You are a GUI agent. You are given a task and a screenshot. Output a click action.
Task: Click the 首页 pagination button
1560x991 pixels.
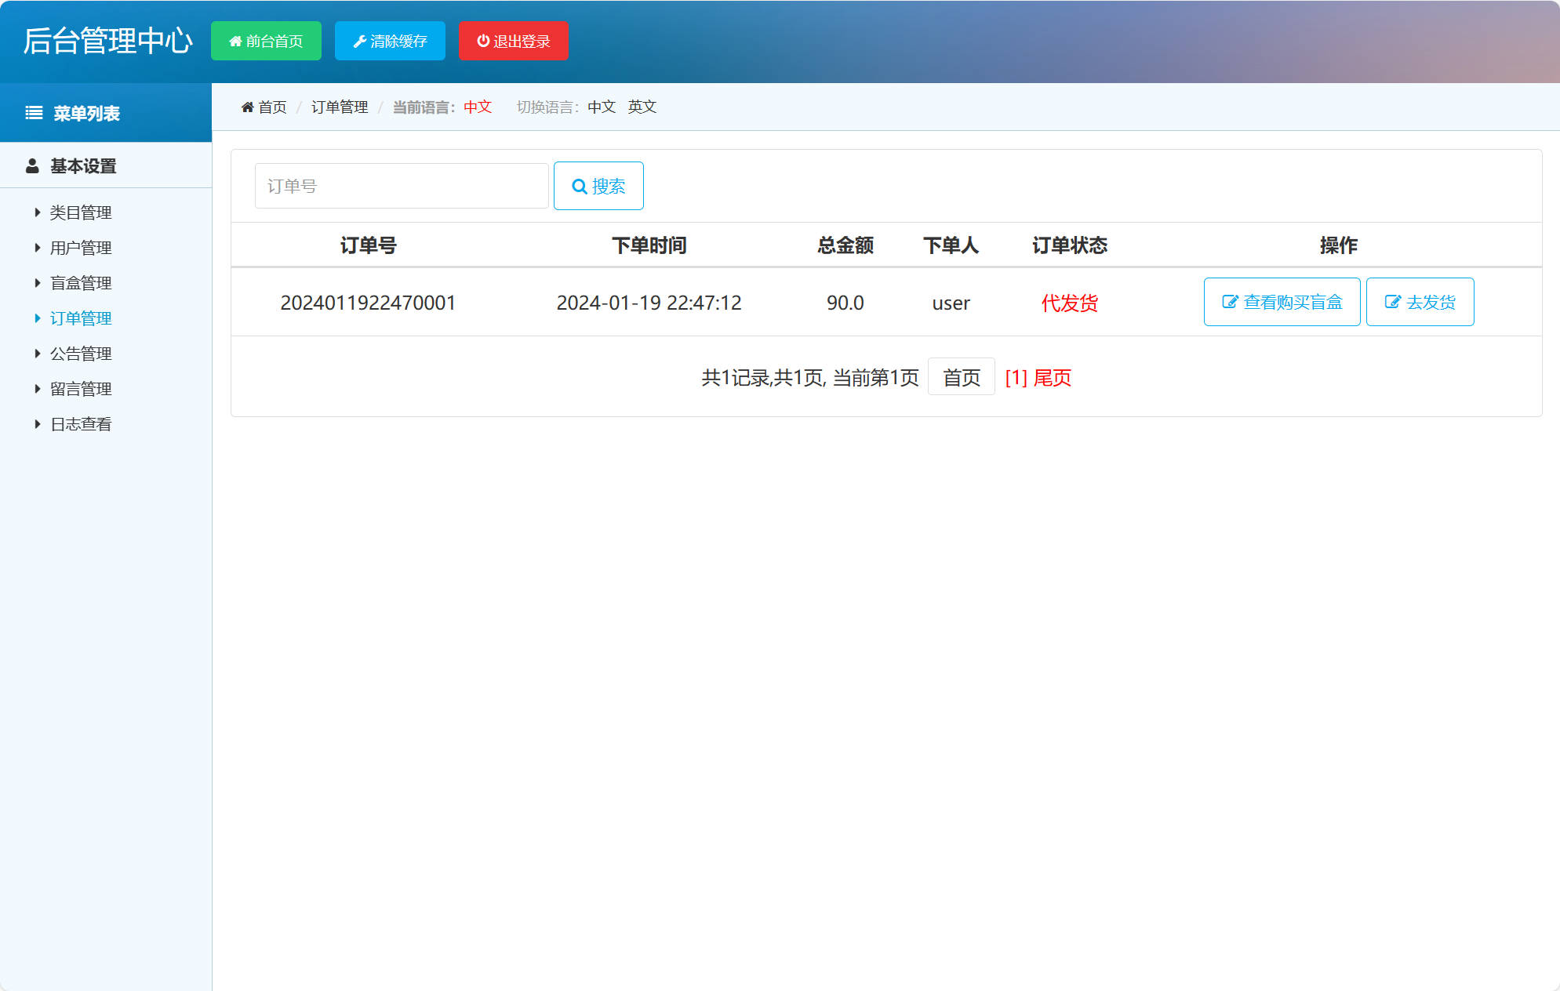pos(961,377)
